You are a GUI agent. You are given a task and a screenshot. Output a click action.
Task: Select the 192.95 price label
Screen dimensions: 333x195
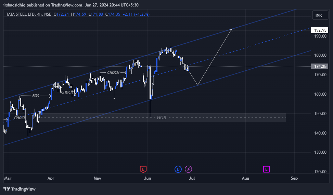pos(319,30)
